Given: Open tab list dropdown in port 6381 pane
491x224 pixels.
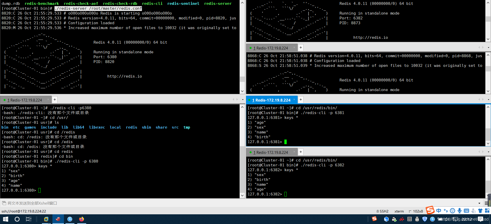Looking at the screenshot, I should (x=488, y=99).
